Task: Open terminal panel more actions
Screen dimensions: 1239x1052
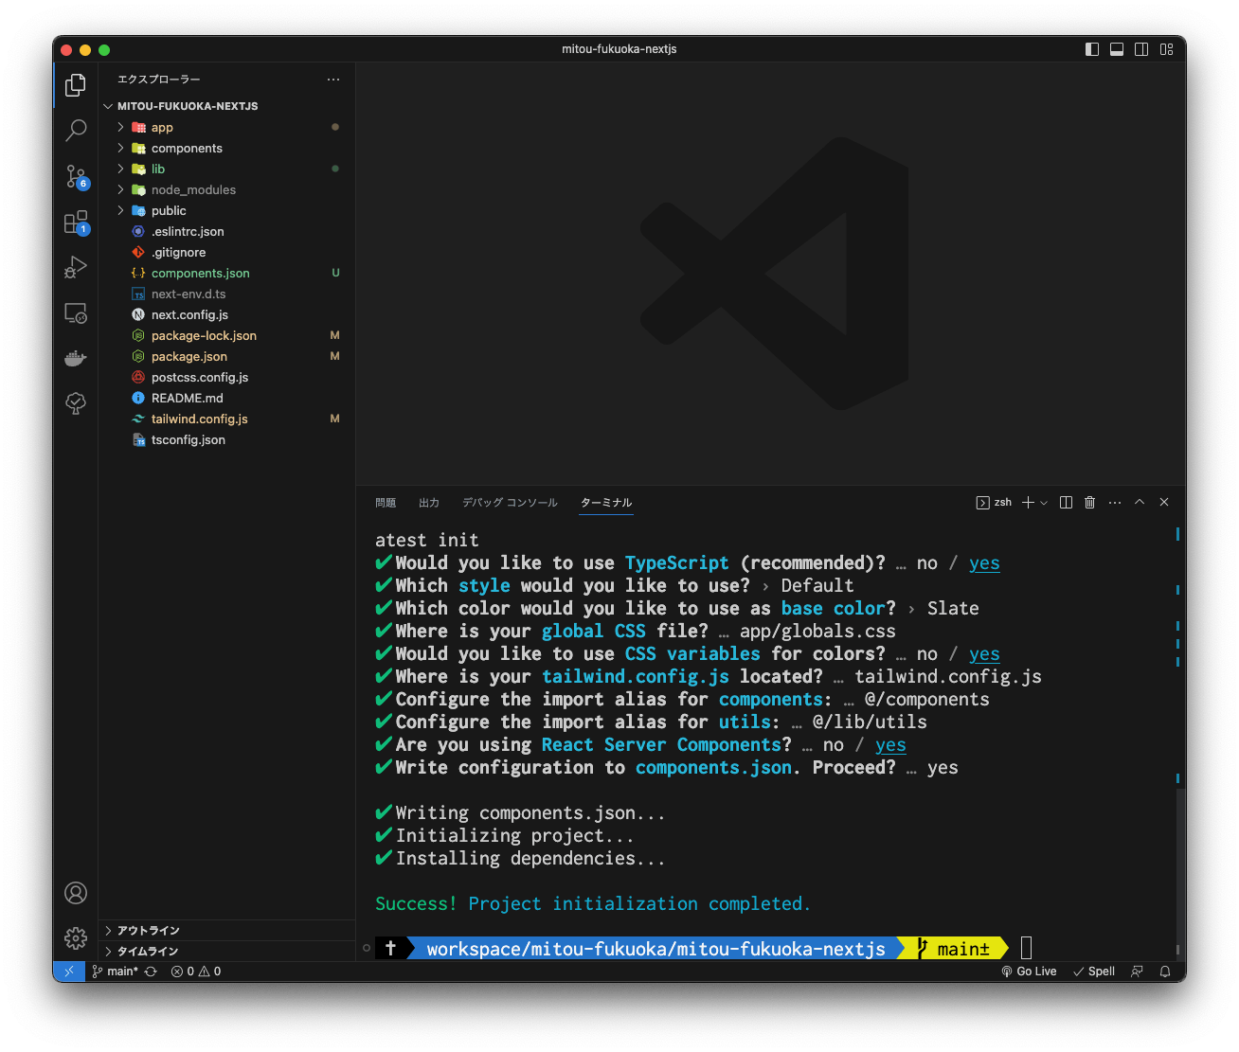Action: [1115, 503]
